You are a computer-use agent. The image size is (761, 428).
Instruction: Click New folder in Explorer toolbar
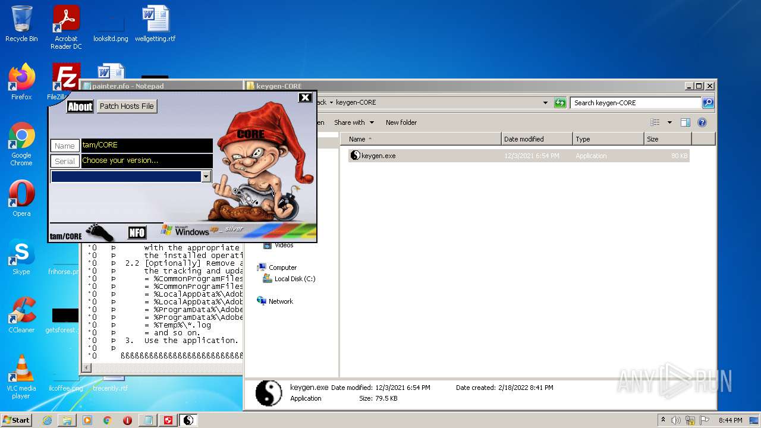pos(401,122)
